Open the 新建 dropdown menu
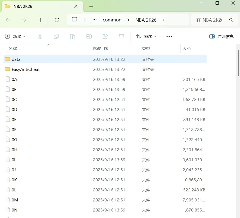Viewport: 240px width, 218px height. 15,36
